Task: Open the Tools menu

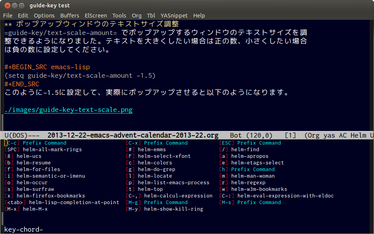Action: coord(119,16)
